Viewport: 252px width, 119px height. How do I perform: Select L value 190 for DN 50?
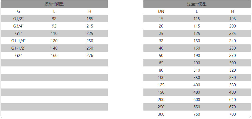[197, 56]
